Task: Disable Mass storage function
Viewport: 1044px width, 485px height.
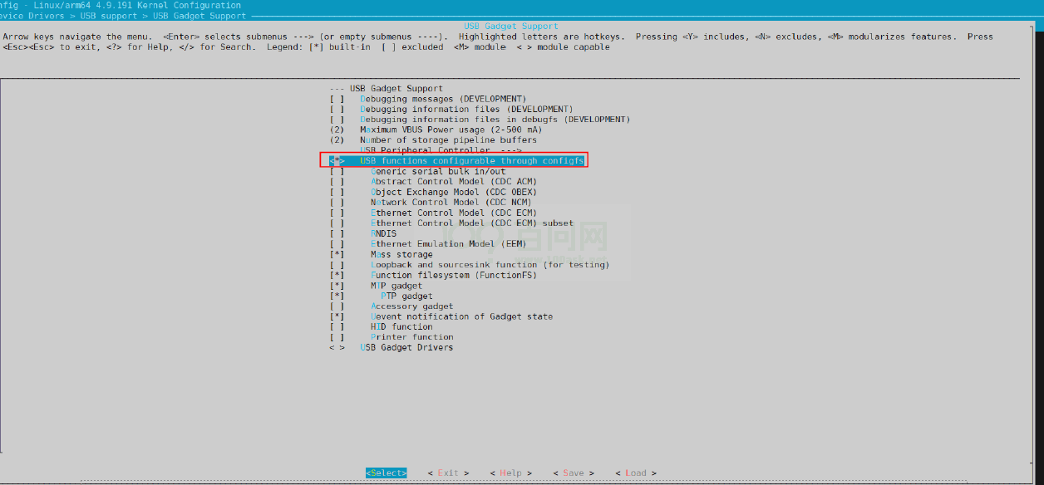Action: click(x=381, y=254)
